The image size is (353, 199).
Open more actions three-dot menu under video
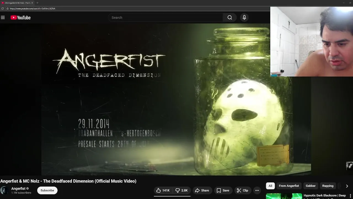pyautogui.click(x=257, y=190)
